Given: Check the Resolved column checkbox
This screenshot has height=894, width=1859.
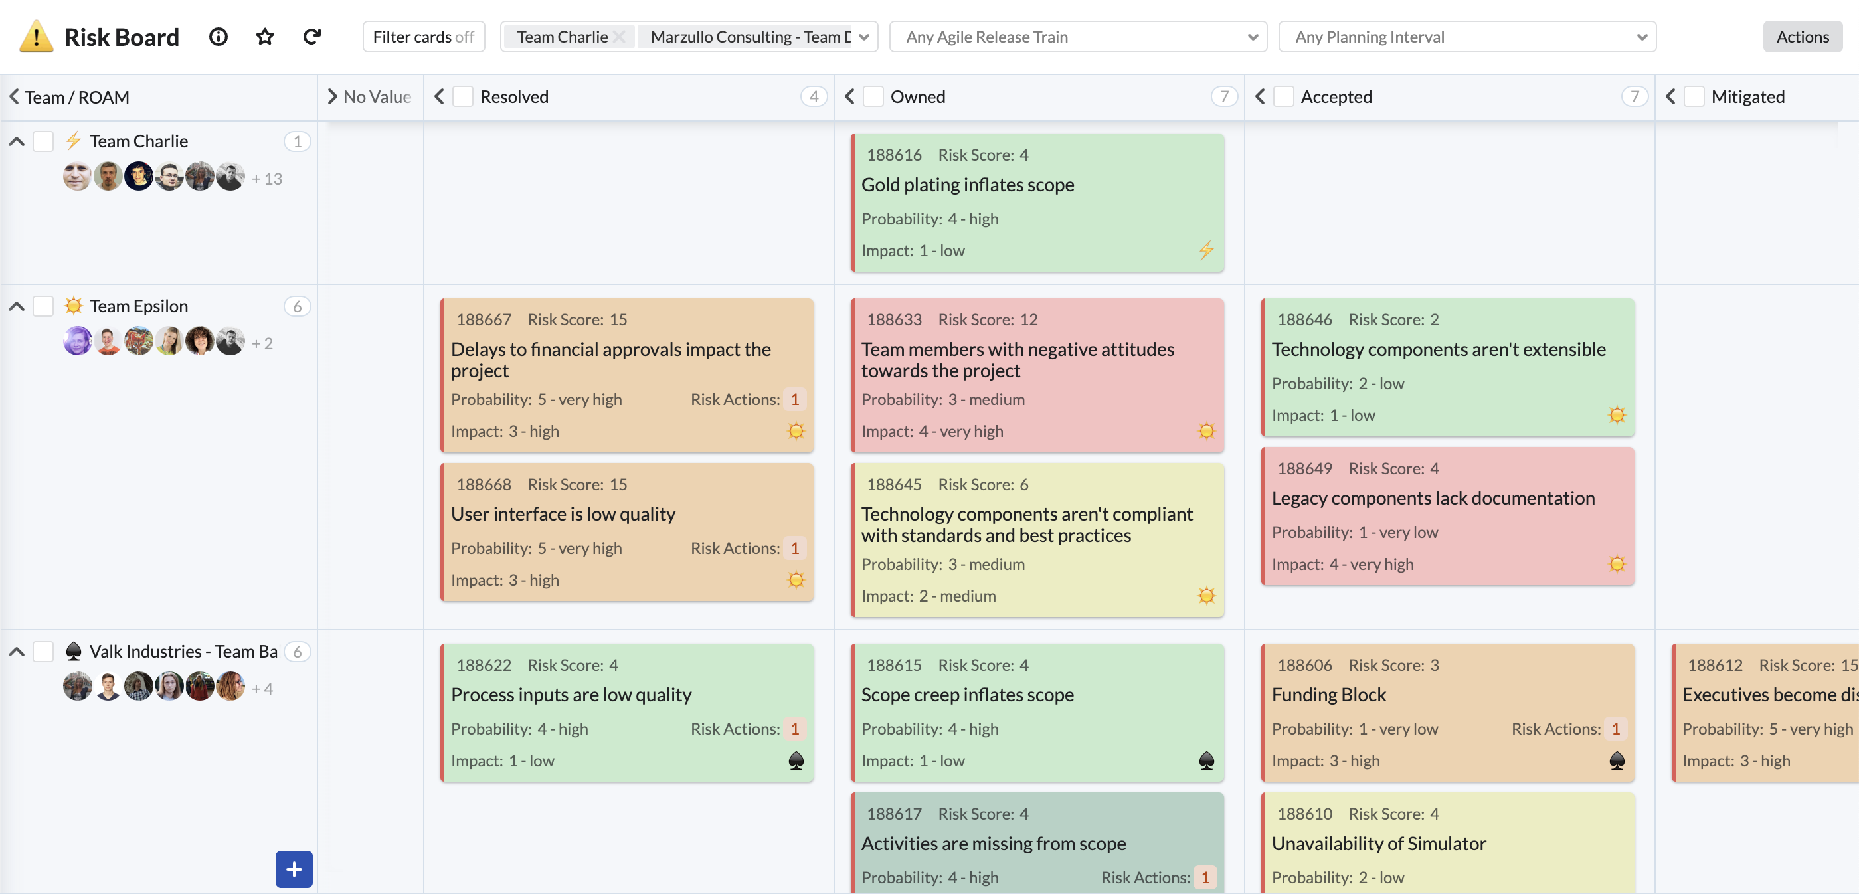Looking at the screenshot, I should tap(462, 97).
